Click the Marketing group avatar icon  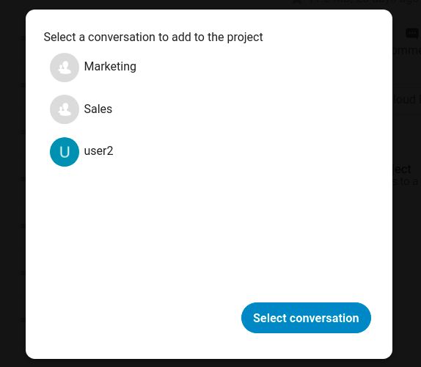[x=65, y=68]
